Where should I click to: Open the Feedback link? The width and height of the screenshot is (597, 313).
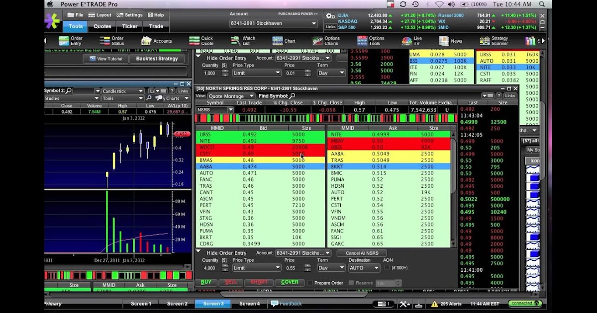coord(287,304)
